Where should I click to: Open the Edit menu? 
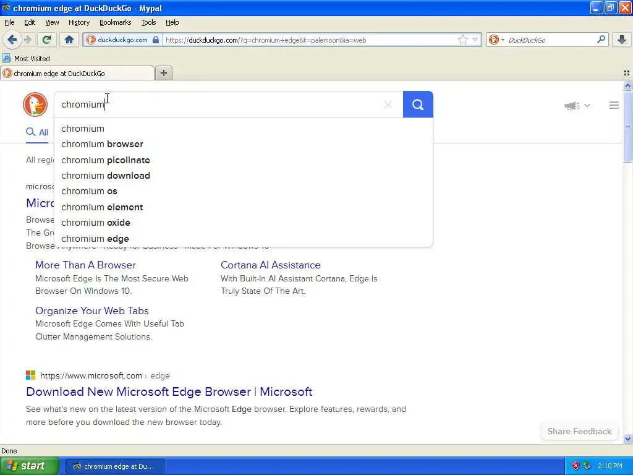pyautogui.click(x=30, y=22)
